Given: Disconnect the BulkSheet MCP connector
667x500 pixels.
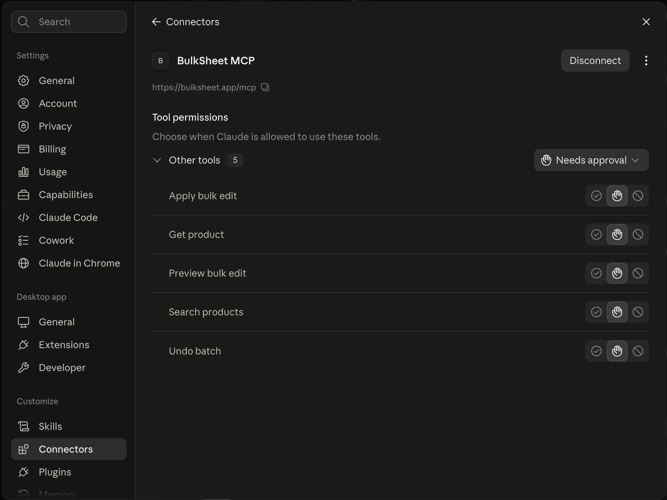Looking at the screenshot, I should click(595, 61).
